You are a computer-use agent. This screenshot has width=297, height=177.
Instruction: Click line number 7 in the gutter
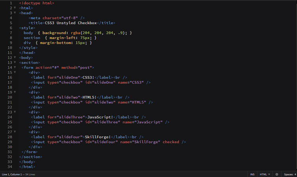(11, 33)
